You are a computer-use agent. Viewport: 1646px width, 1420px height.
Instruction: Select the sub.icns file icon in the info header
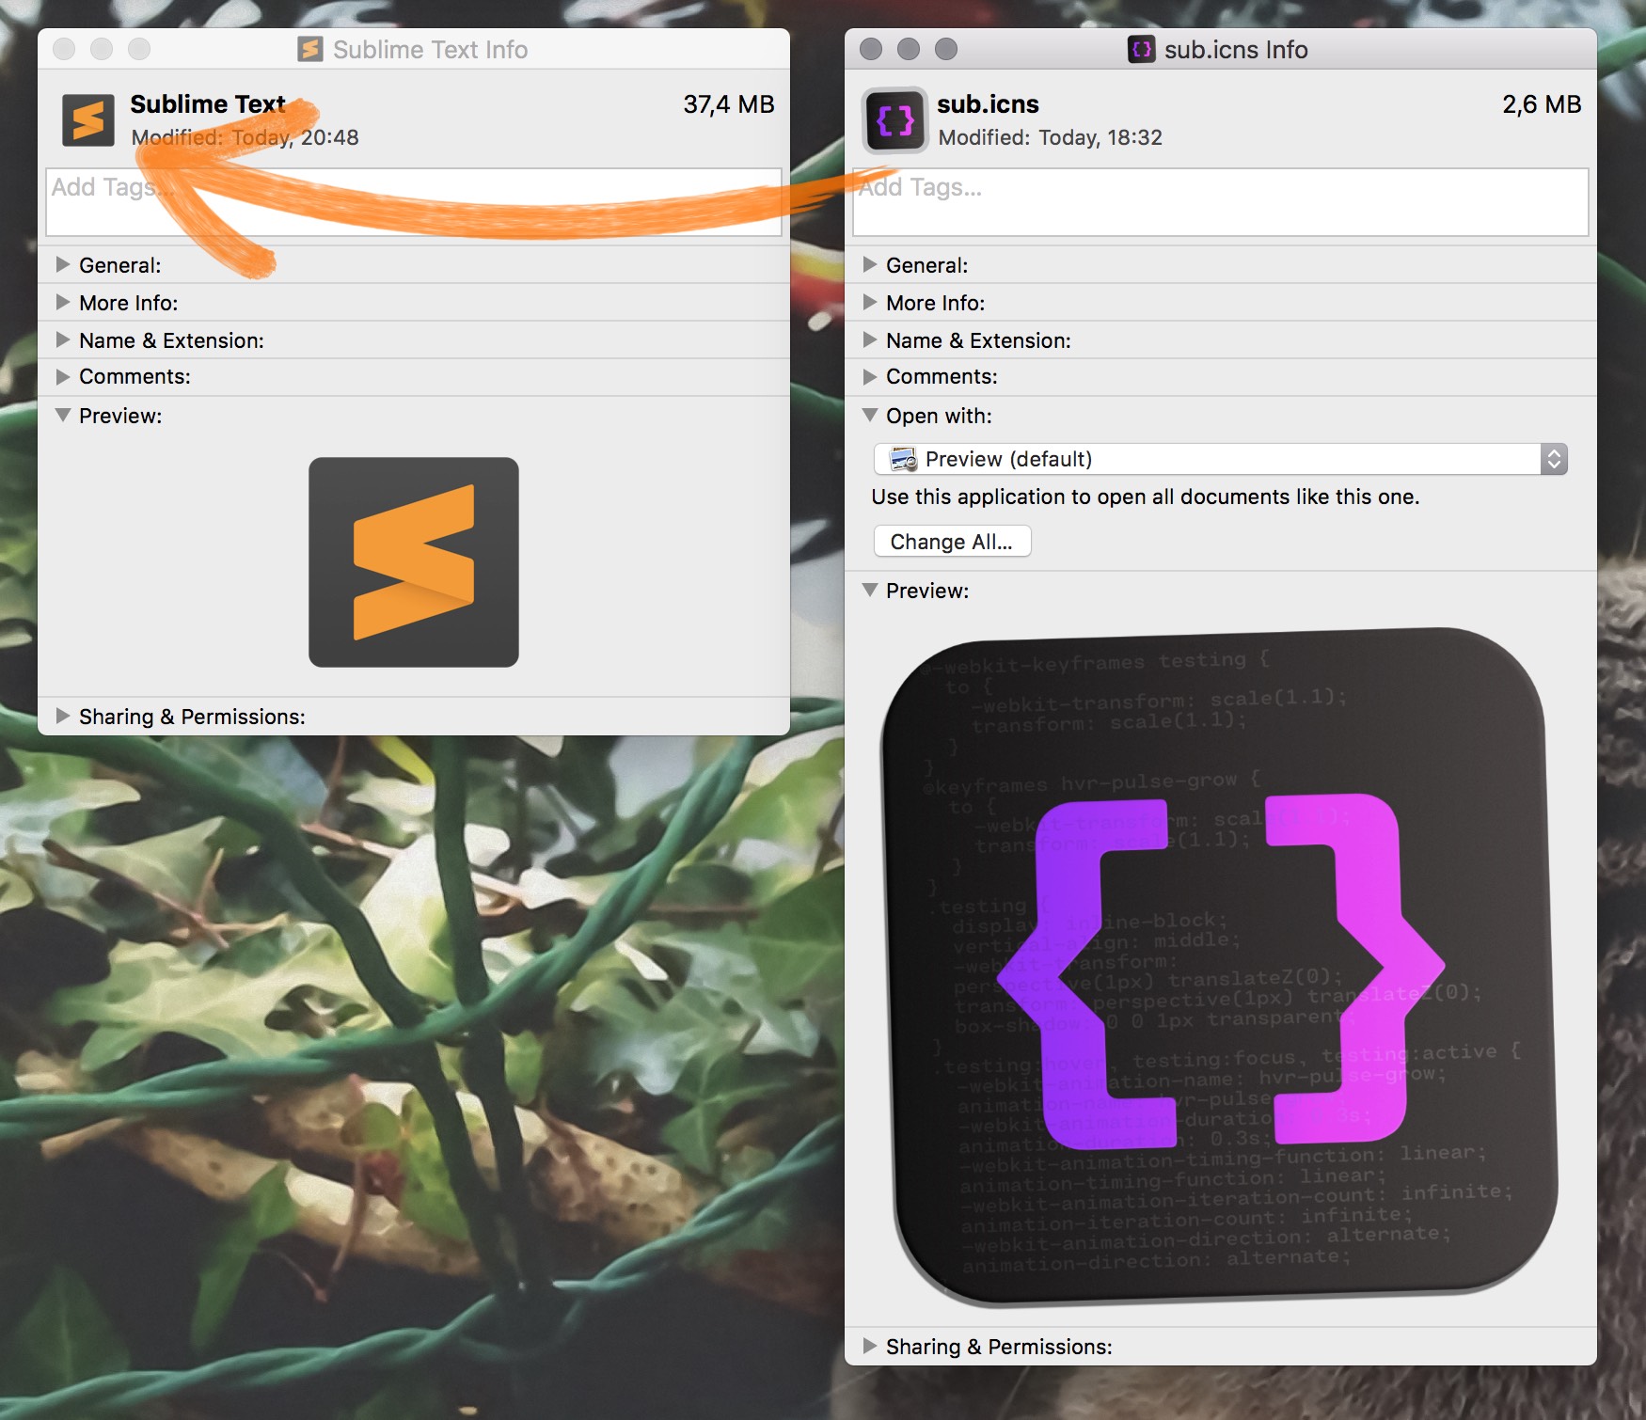894,120
